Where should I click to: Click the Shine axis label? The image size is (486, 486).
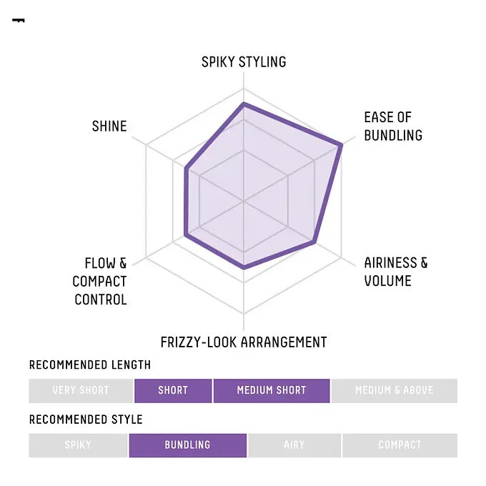(109, 127)
